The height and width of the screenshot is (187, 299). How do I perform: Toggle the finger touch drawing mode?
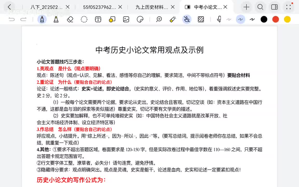[187, 19]
